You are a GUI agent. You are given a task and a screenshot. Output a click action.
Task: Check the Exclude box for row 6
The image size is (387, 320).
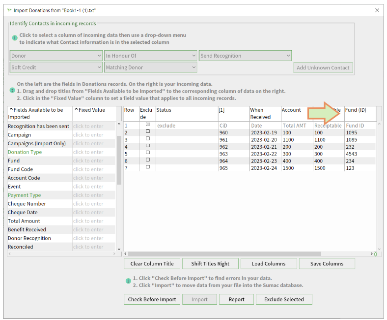click(x=148, y=160)
